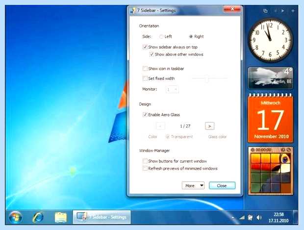304x230 pixels.
Task: Click 7 Sidebar - Settings taskbar button
Action: point(101,217)
